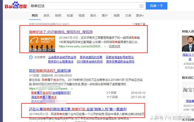Click the 2017-03-30 date text
The height and width of the screenshot is (122, 194).
point(138,97)
